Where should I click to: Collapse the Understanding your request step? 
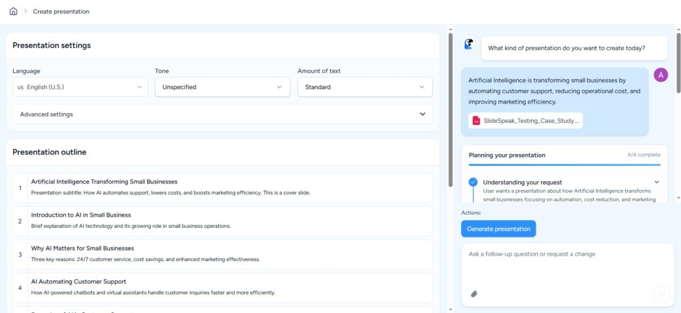coord(656,182)
